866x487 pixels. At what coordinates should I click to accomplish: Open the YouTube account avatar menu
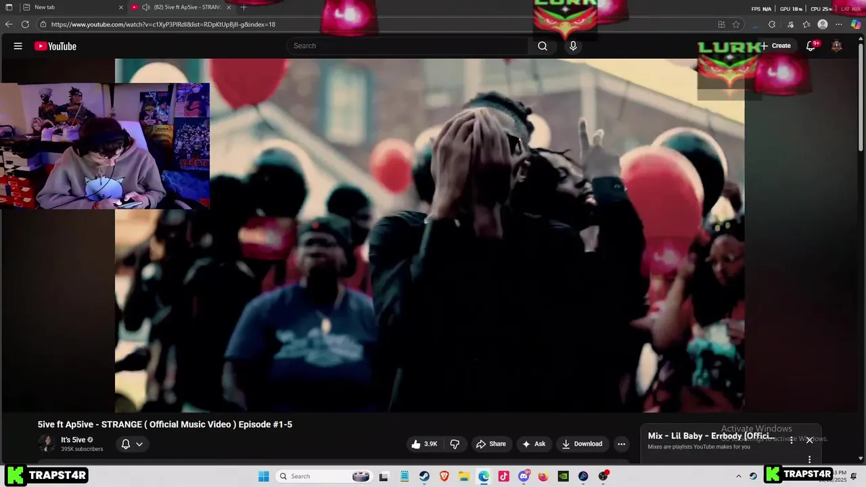(837, 46)
